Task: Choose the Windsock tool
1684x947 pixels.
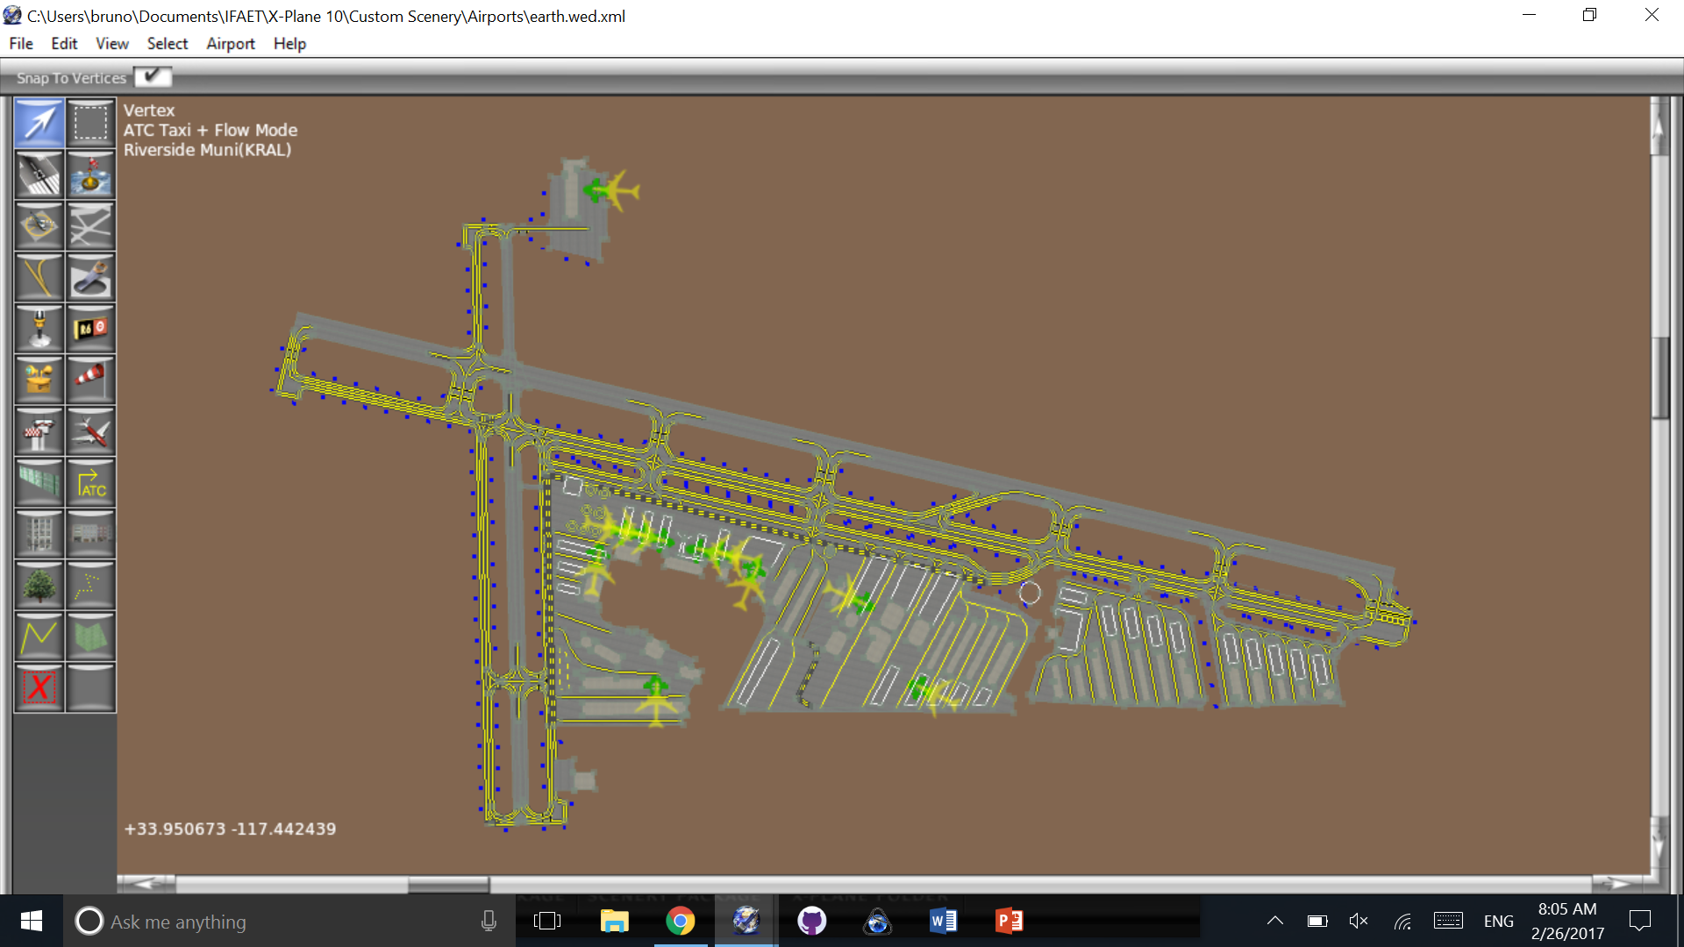Action: tap(90, 380)
